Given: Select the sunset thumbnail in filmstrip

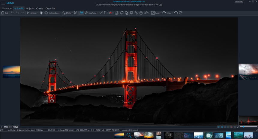Looking at the screenshot, I should pos(119,135).
